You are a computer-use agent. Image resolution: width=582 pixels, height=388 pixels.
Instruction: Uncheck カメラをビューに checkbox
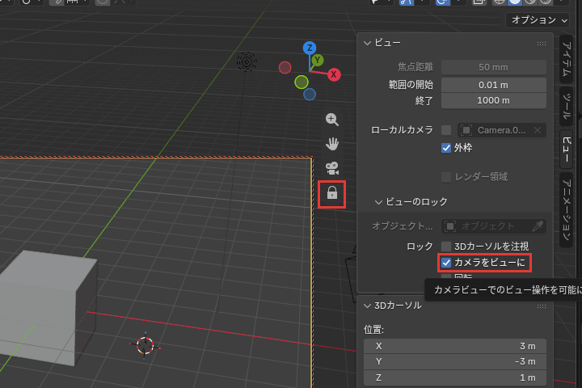[446, 263]
